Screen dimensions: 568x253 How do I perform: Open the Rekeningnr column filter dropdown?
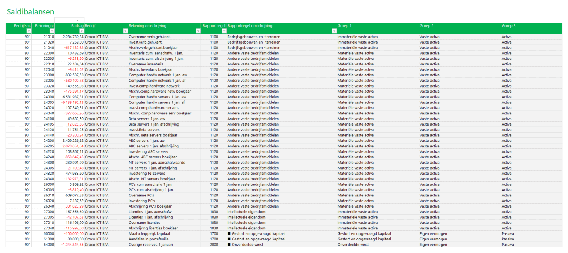click(52, 31)
